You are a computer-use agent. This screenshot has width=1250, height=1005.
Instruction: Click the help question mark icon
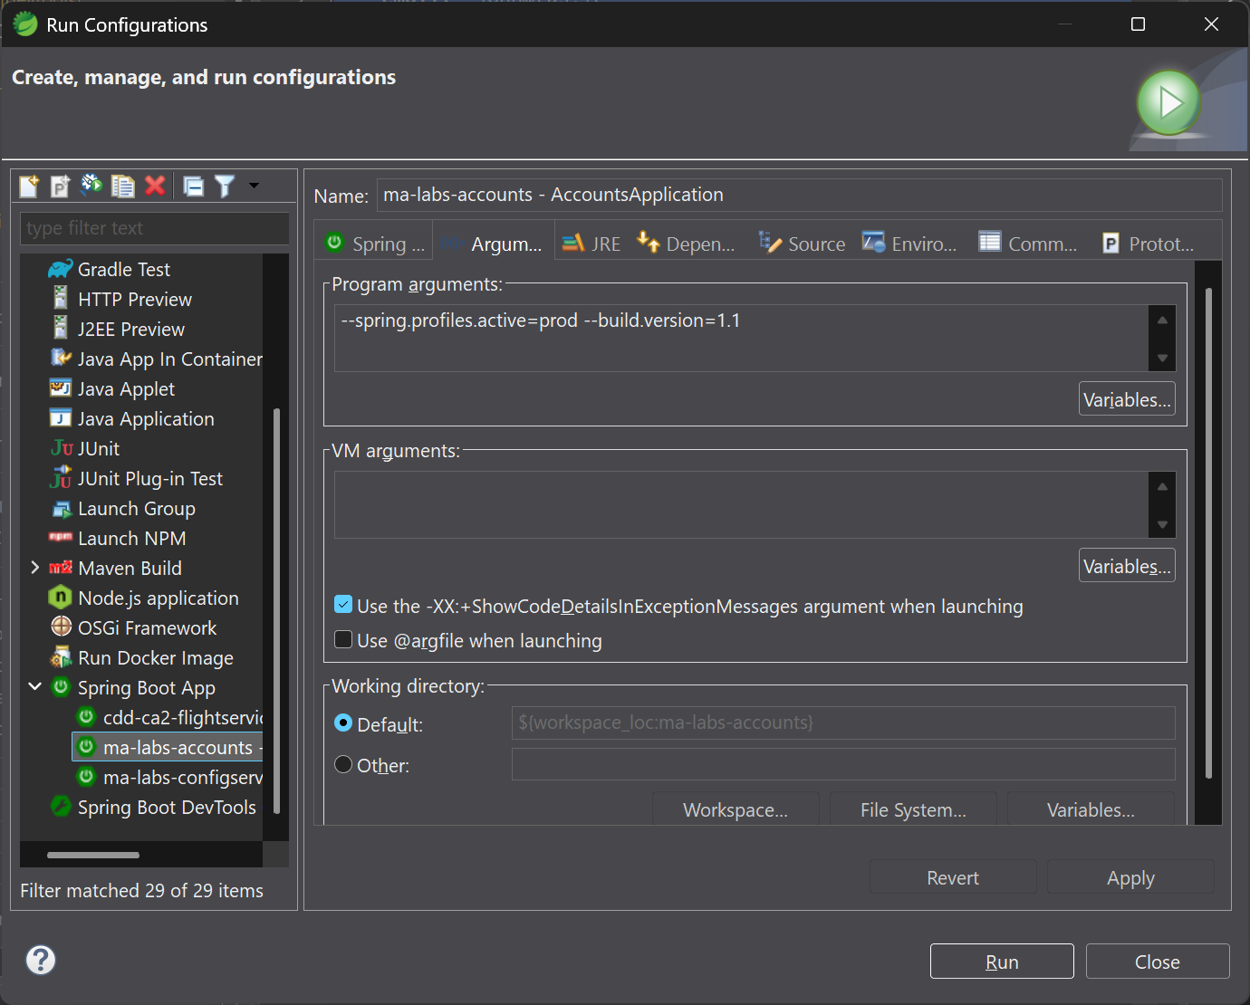point(41,960)
